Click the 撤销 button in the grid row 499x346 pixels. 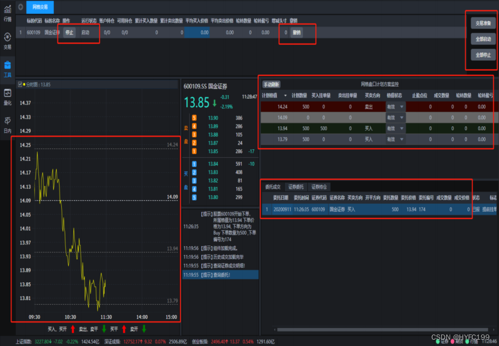(x=296, y=33)
